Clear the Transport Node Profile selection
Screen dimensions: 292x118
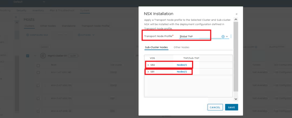point(223,36)
